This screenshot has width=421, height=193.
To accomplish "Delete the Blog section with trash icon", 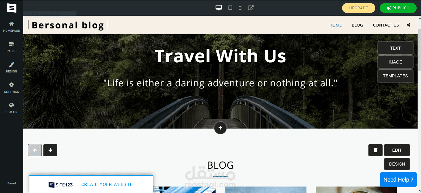I will click(375, 150).
